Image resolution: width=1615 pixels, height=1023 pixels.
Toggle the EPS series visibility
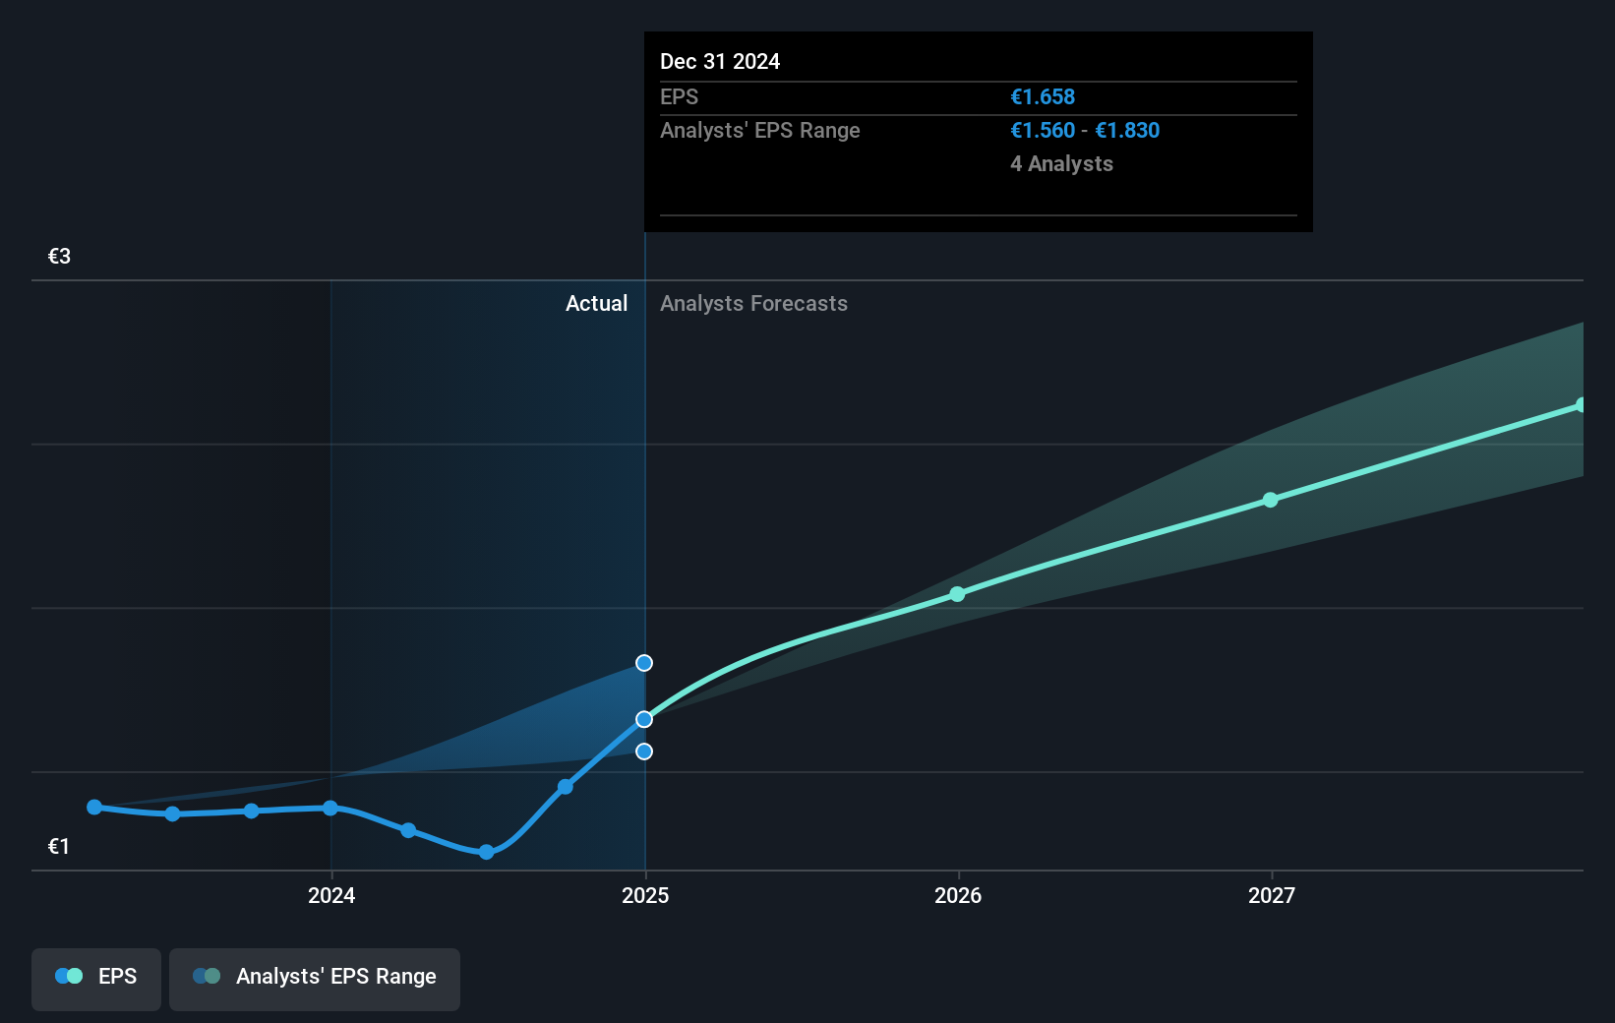pos(95,979)
